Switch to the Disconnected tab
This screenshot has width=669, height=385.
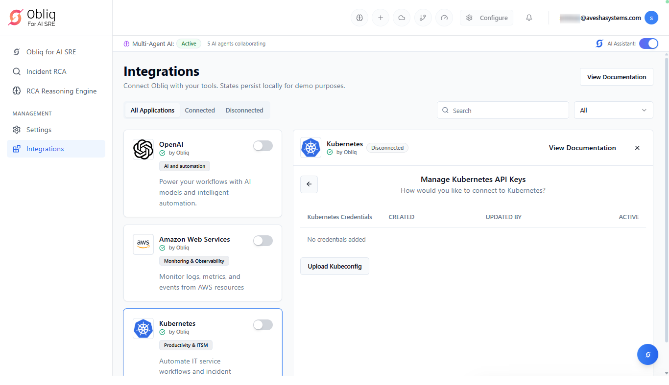[x=244, y=111]
